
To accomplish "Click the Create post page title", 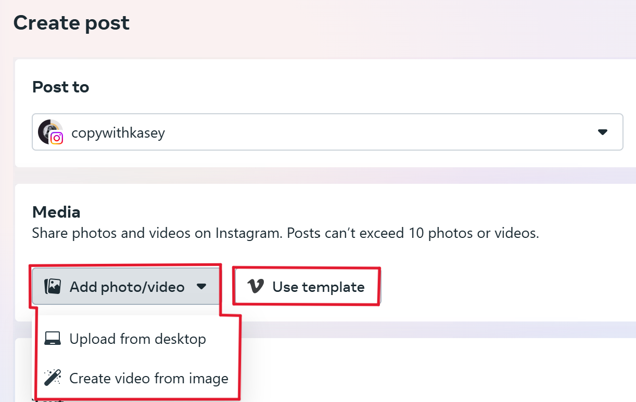I will pyautogui.click(x=71, y=22).
